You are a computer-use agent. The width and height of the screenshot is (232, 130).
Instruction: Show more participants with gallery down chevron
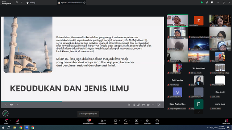pyautogui.click(x=199, y=112)
